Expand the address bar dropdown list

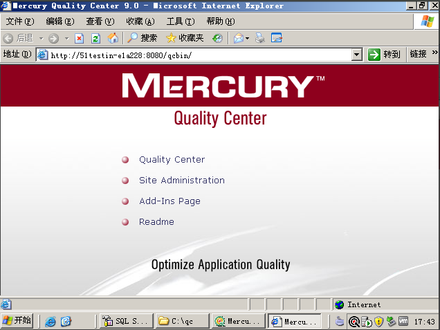[x=356, y=55]
